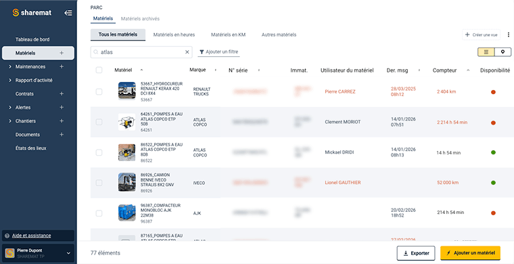Sort by Matériel column arrow

(x=141, y=70)
